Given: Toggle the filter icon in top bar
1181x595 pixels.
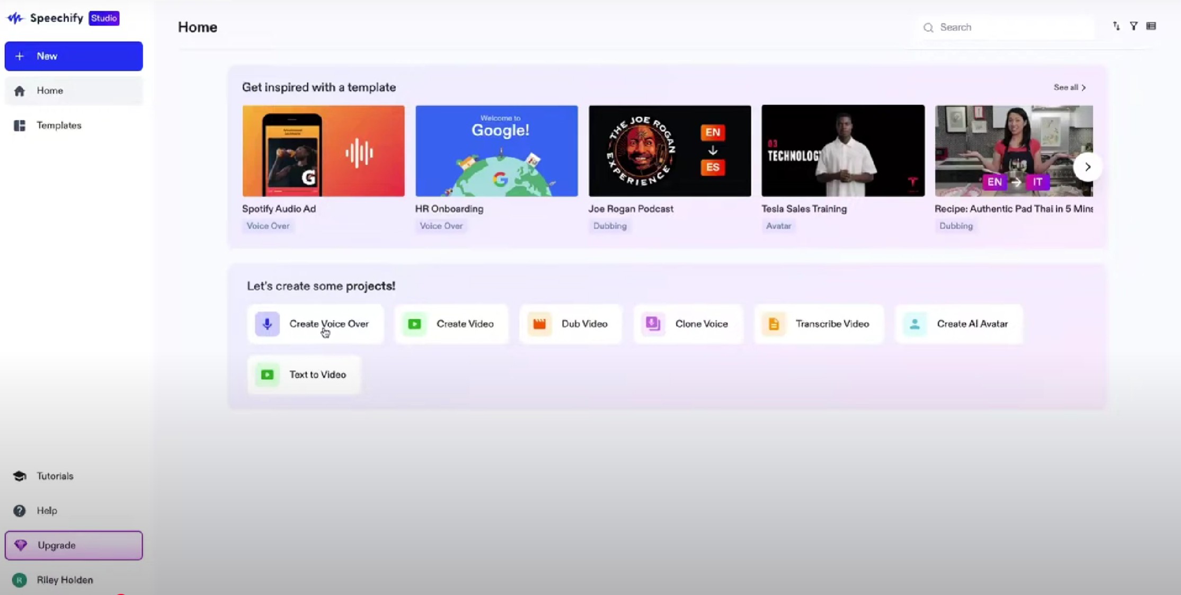Looking at the screenshot, I should click(1133, 26).
